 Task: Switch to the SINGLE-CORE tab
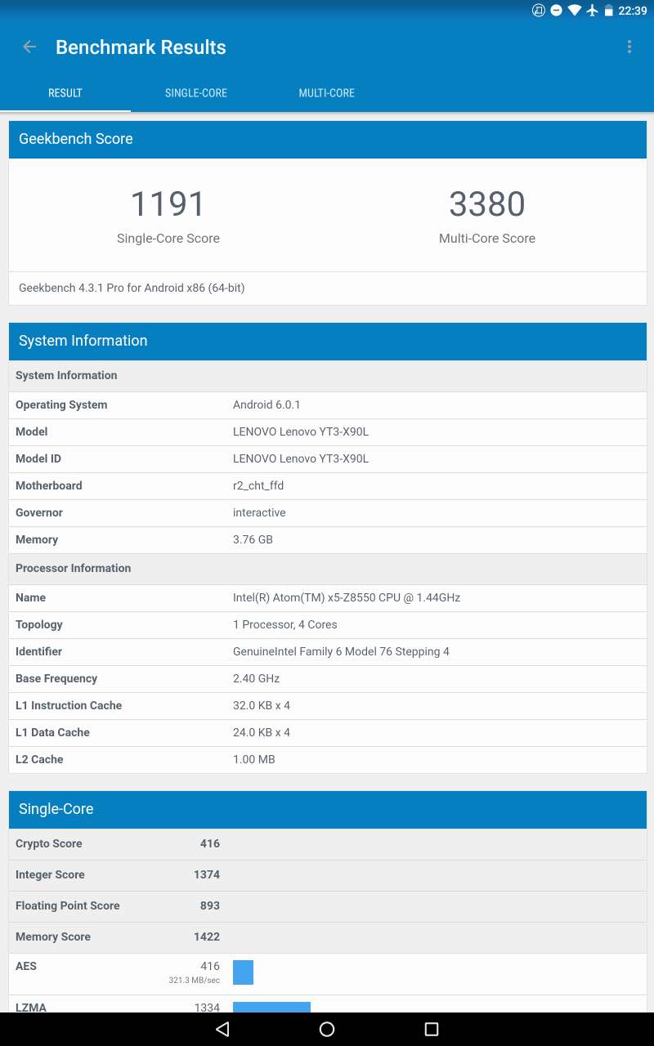[196, 93]
